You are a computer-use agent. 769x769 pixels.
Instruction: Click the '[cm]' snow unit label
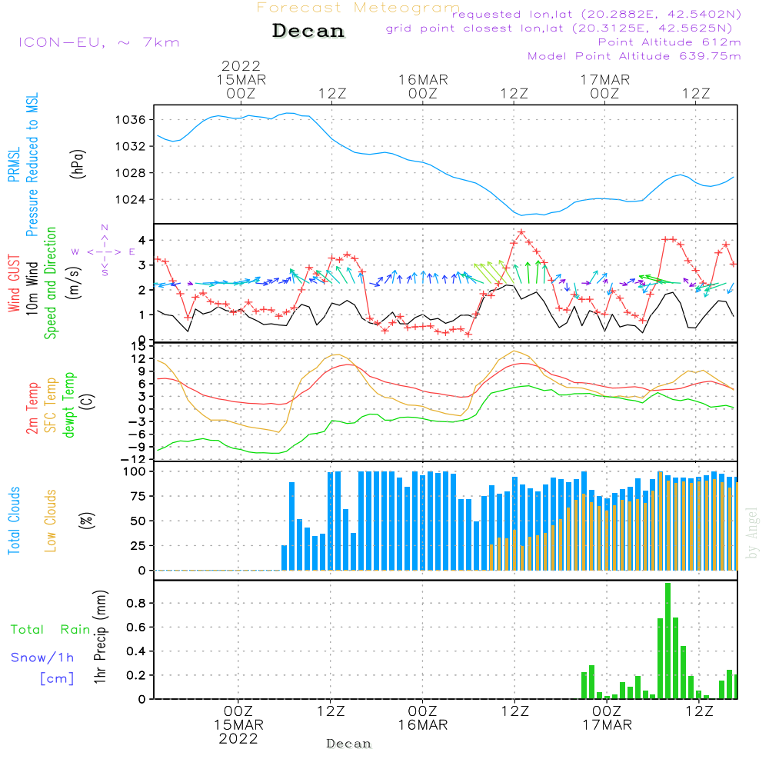tap(57, 679)
